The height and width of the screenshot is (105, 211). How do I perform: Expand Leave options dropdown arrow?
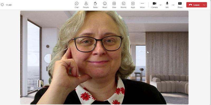(204, 5)
